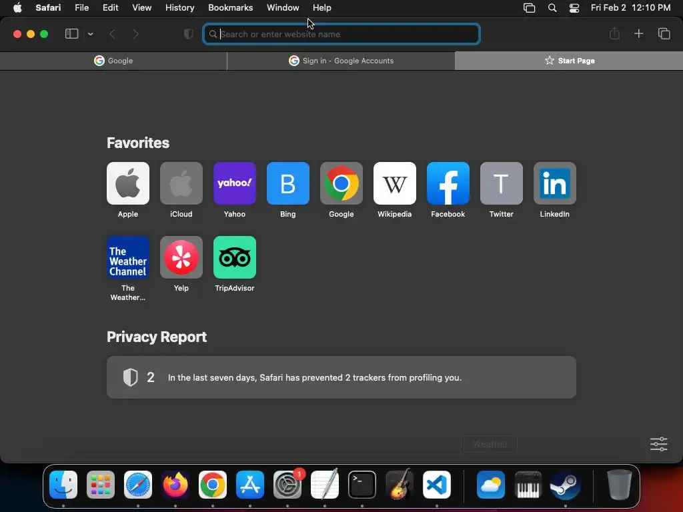Screen dimensions: 683x512
Task: Open the LinkedIn favorite tile
Action: coord(554,183)
